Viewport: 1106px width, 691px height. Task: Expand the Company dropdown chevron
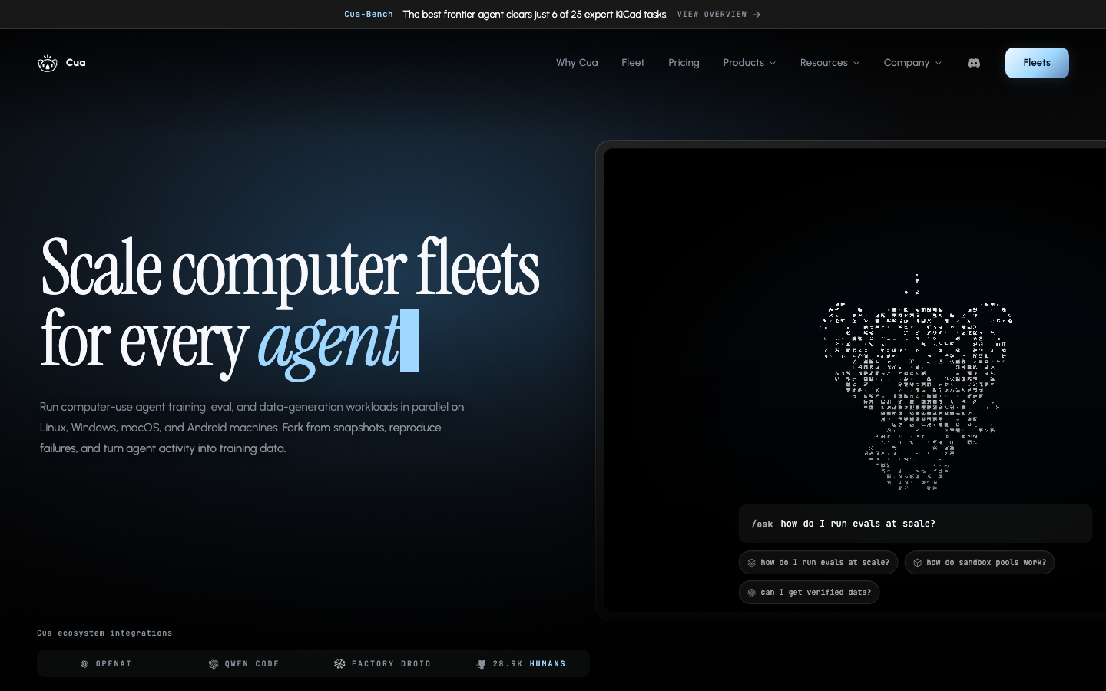pos(939,64)
